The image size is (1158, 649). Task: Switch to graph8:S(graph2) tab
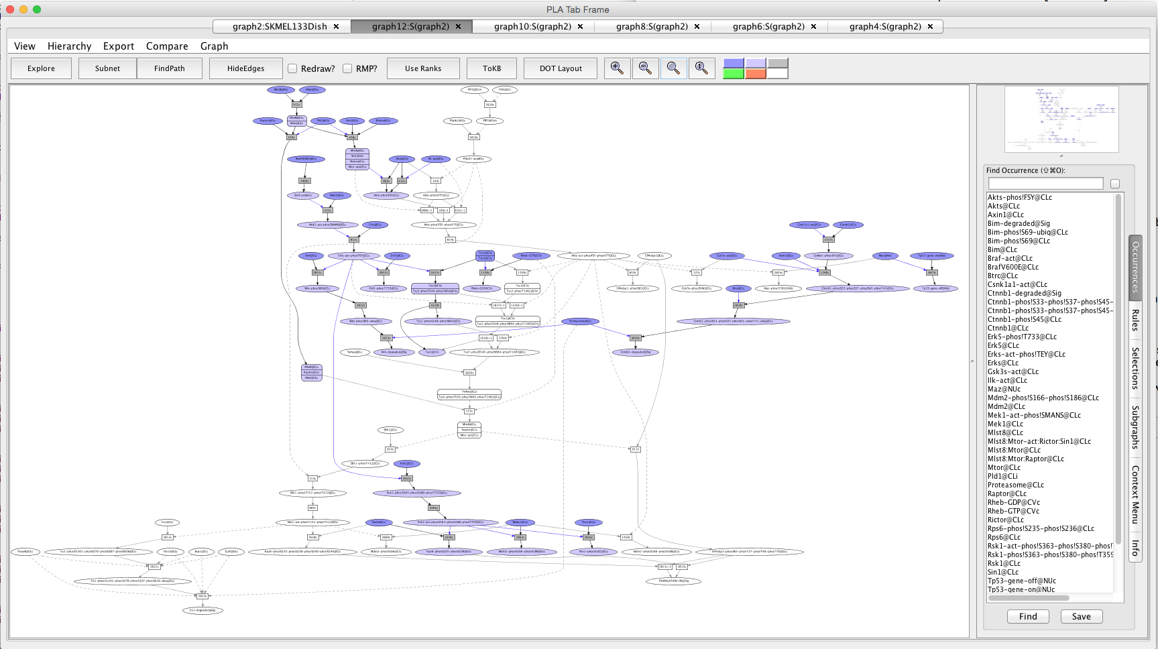(x=652, y=27)
